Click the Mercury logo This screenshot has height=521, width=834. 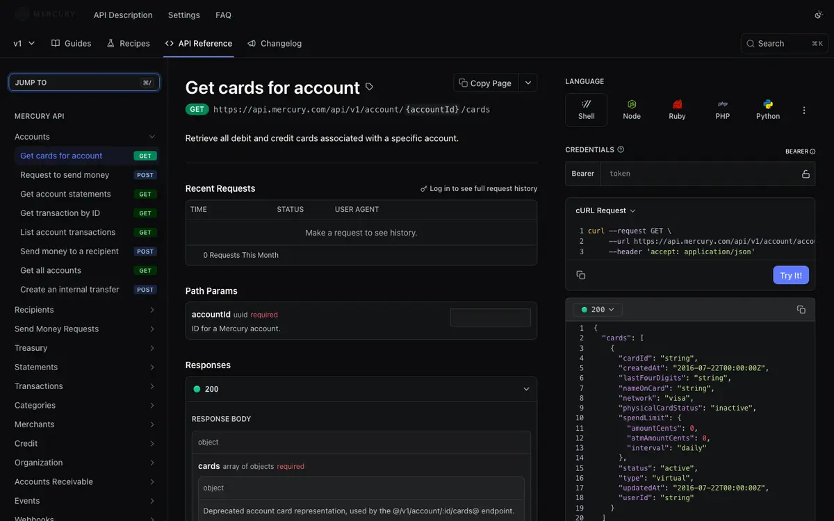(45, 15)
